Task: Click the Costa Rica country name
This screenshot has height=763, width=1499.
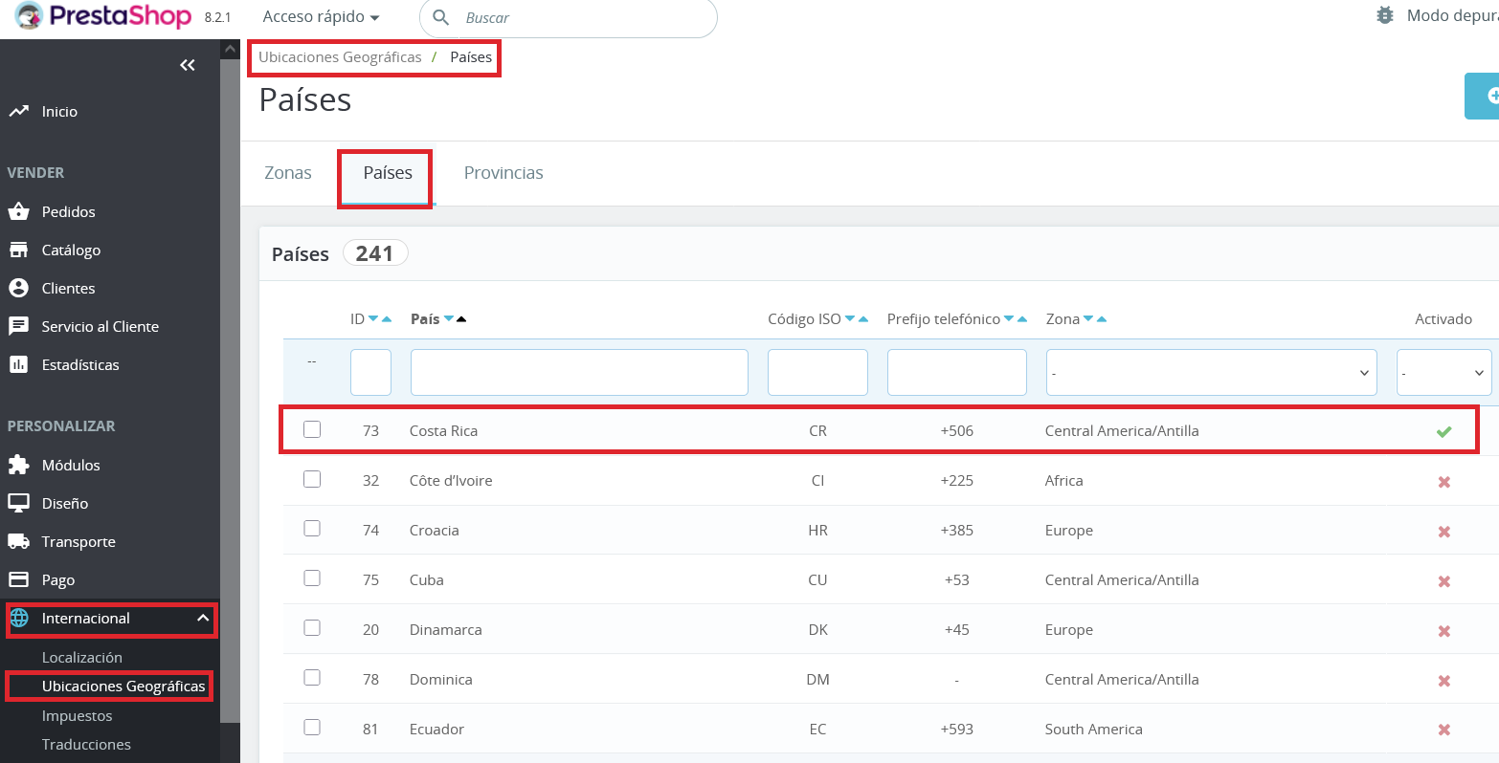Action: tap(443, 431)
